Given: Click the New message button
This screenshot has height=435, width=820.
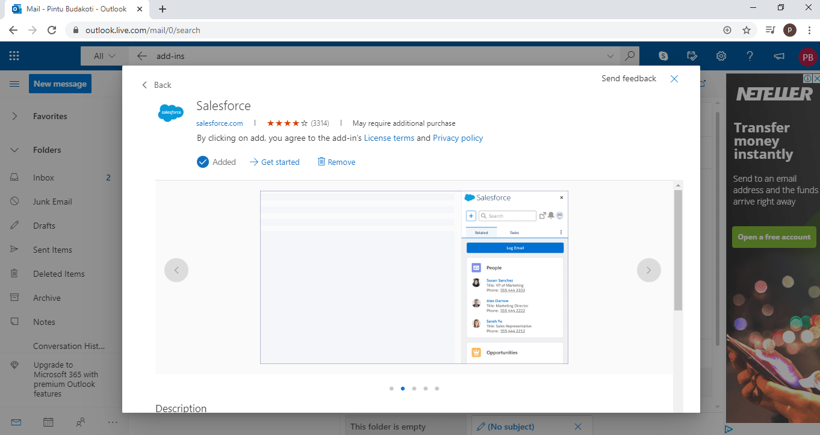Looking at the screenshot, I should 60,84.
